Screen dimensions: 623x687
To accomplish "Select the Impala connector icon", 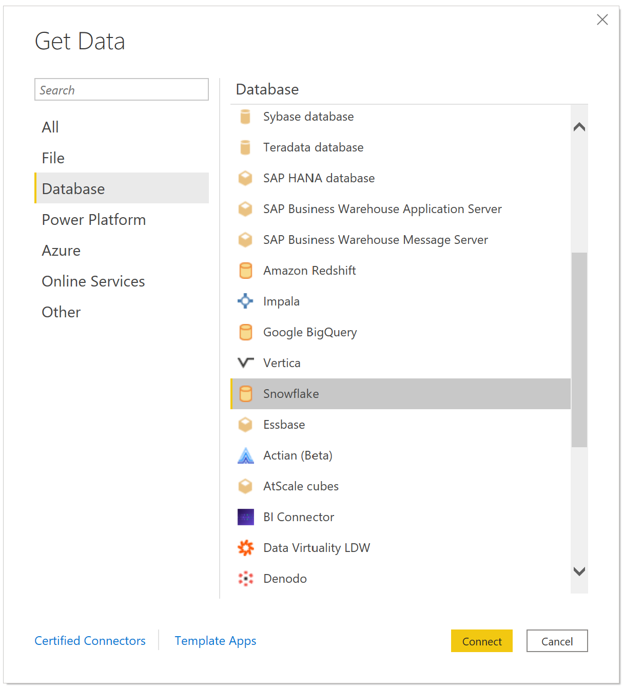I will [245, 301].
